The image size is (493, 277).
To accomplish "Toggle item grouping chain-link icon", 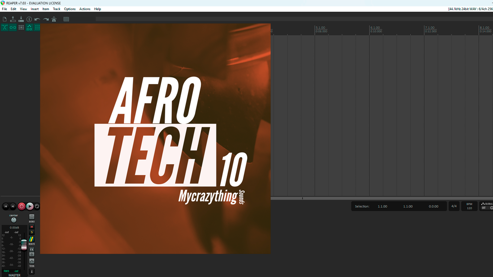I will coord(13,27).
